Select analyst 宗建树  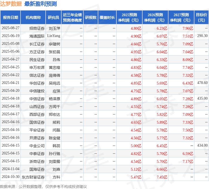pyautogui.click(x=54, y=44)
